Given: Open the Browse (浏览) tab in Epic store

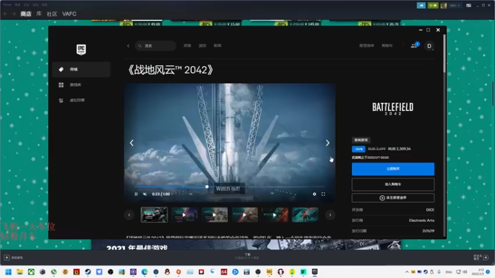Looking at the screenshot, I should 202,46.
